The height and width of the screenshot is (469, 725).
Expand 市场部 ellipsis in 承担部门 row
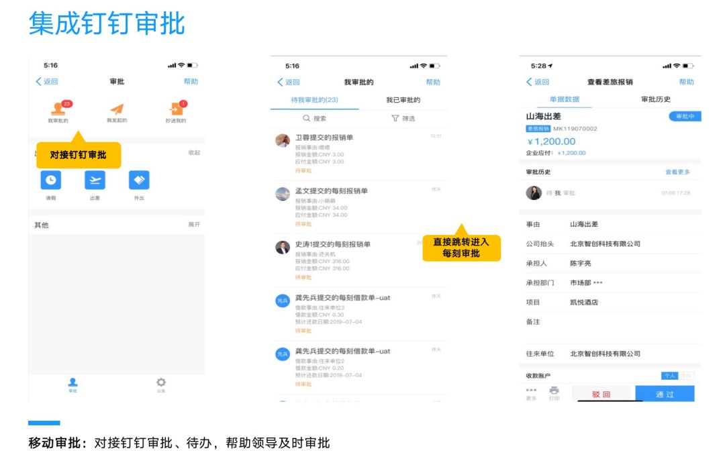click(x=598, y=282)
